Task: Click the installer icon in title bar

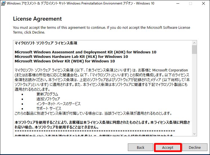Action: [x=3, y=3]
